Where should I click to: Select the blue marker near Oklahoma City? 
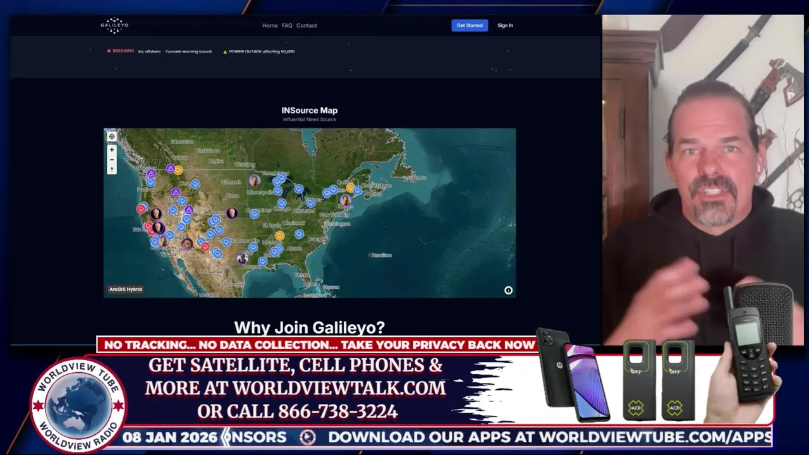click(x=226, y=242)
